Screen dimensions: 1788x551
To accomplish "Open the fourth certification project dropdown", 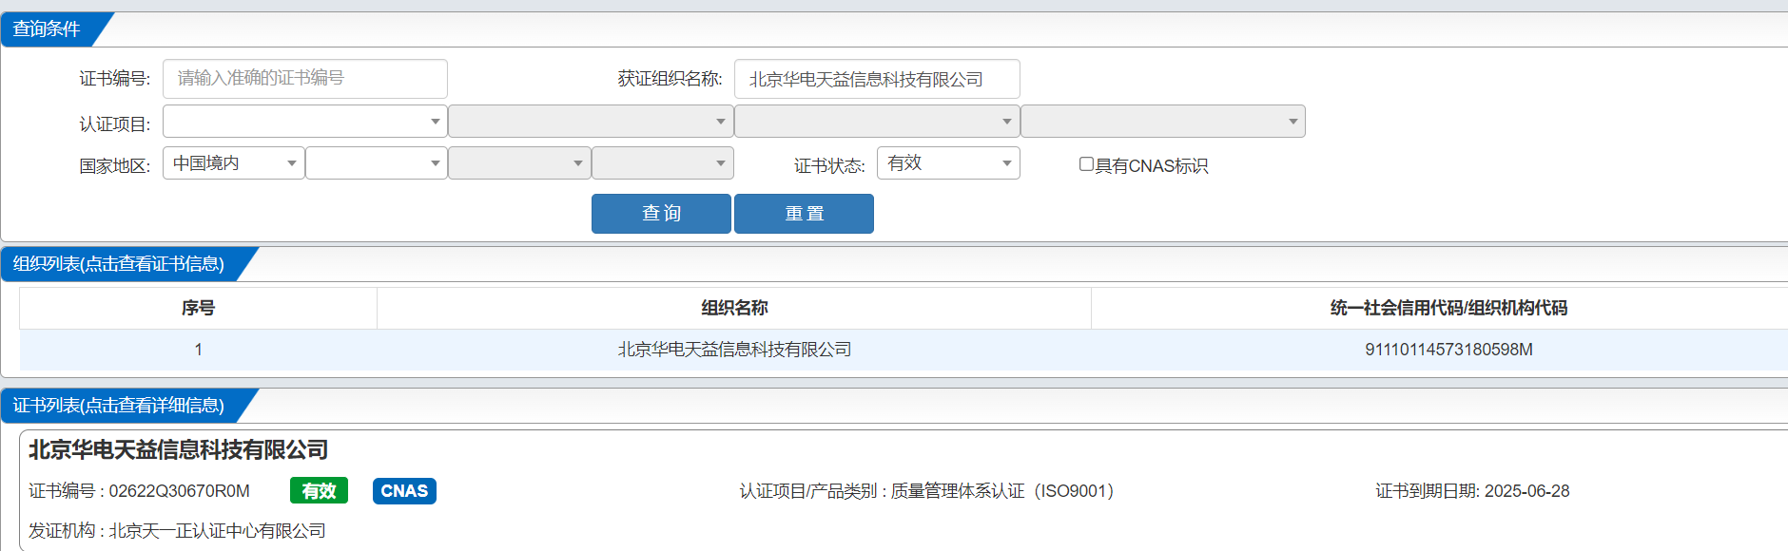I will coord(1163,122).
